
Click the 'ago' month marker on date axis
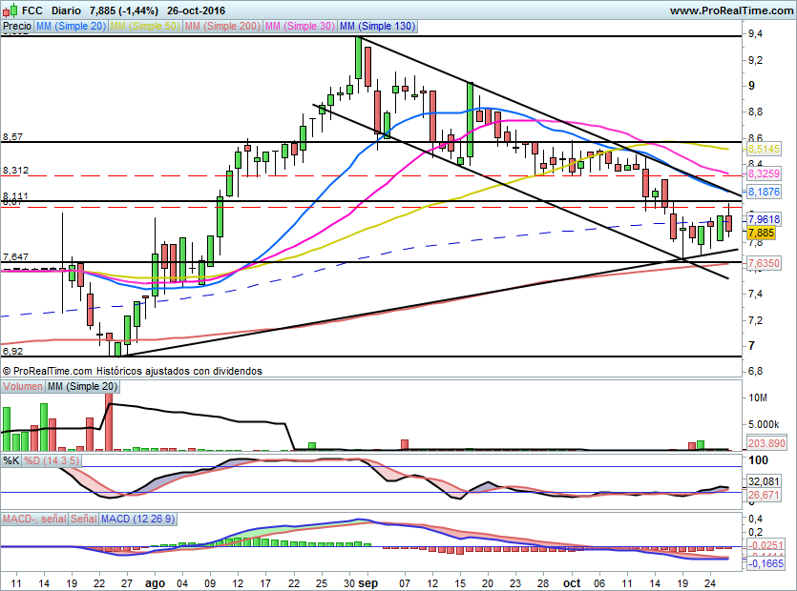tap(155, 583)
